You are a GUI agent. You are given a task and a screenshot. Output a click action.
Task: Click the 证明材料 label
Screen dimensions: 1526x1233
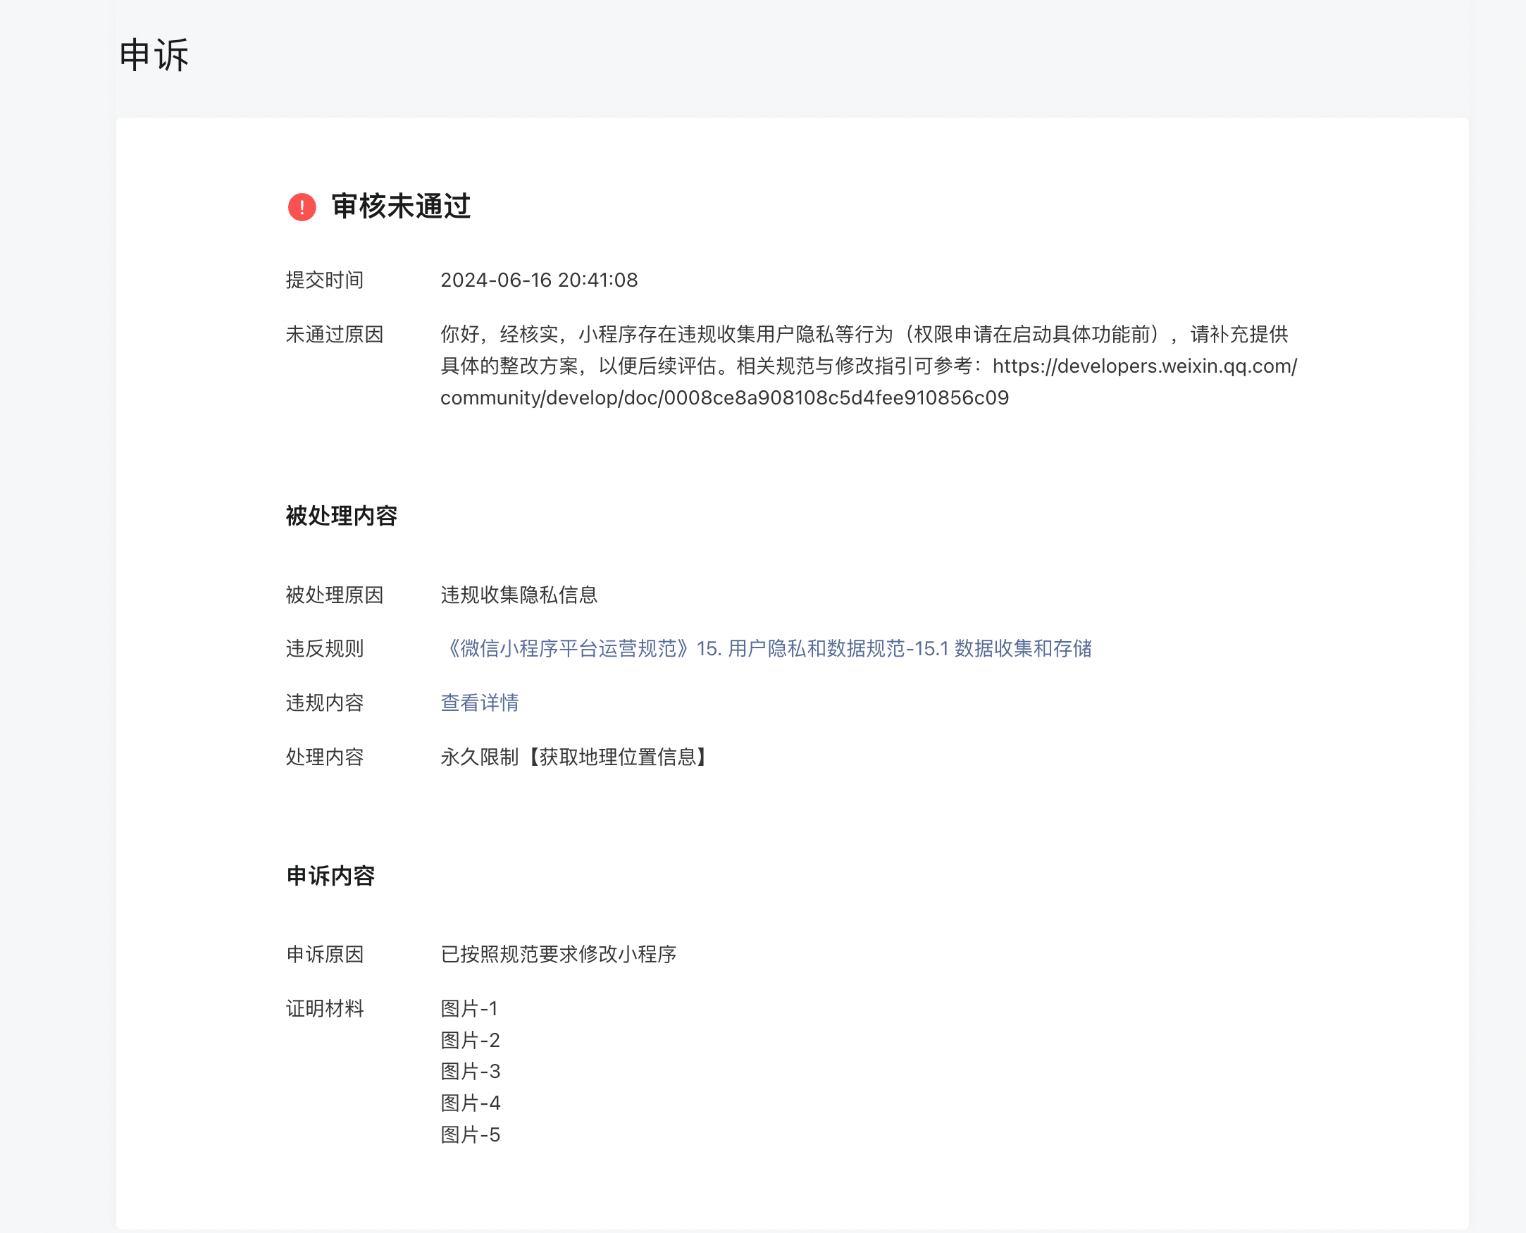point(325,1008)
